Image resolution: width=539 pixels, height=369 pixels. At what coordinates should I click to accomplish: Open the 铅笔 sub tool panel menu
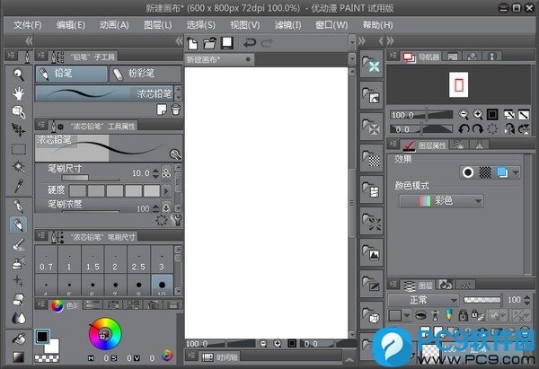(41, 56)
